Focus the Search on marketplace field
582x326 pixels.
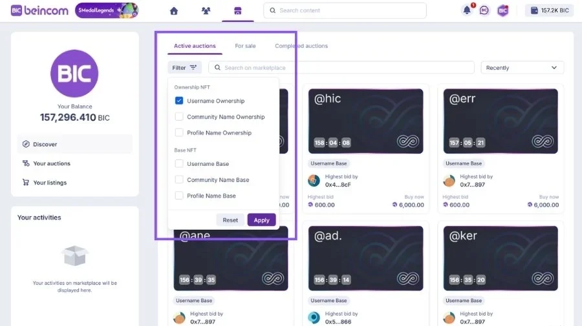coord(341,67)
